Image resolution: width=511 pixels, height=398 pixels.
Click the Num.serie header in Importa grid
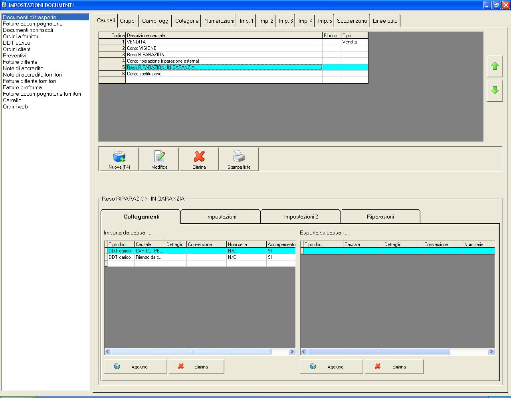pyautogui.click(x=246, y=244)
